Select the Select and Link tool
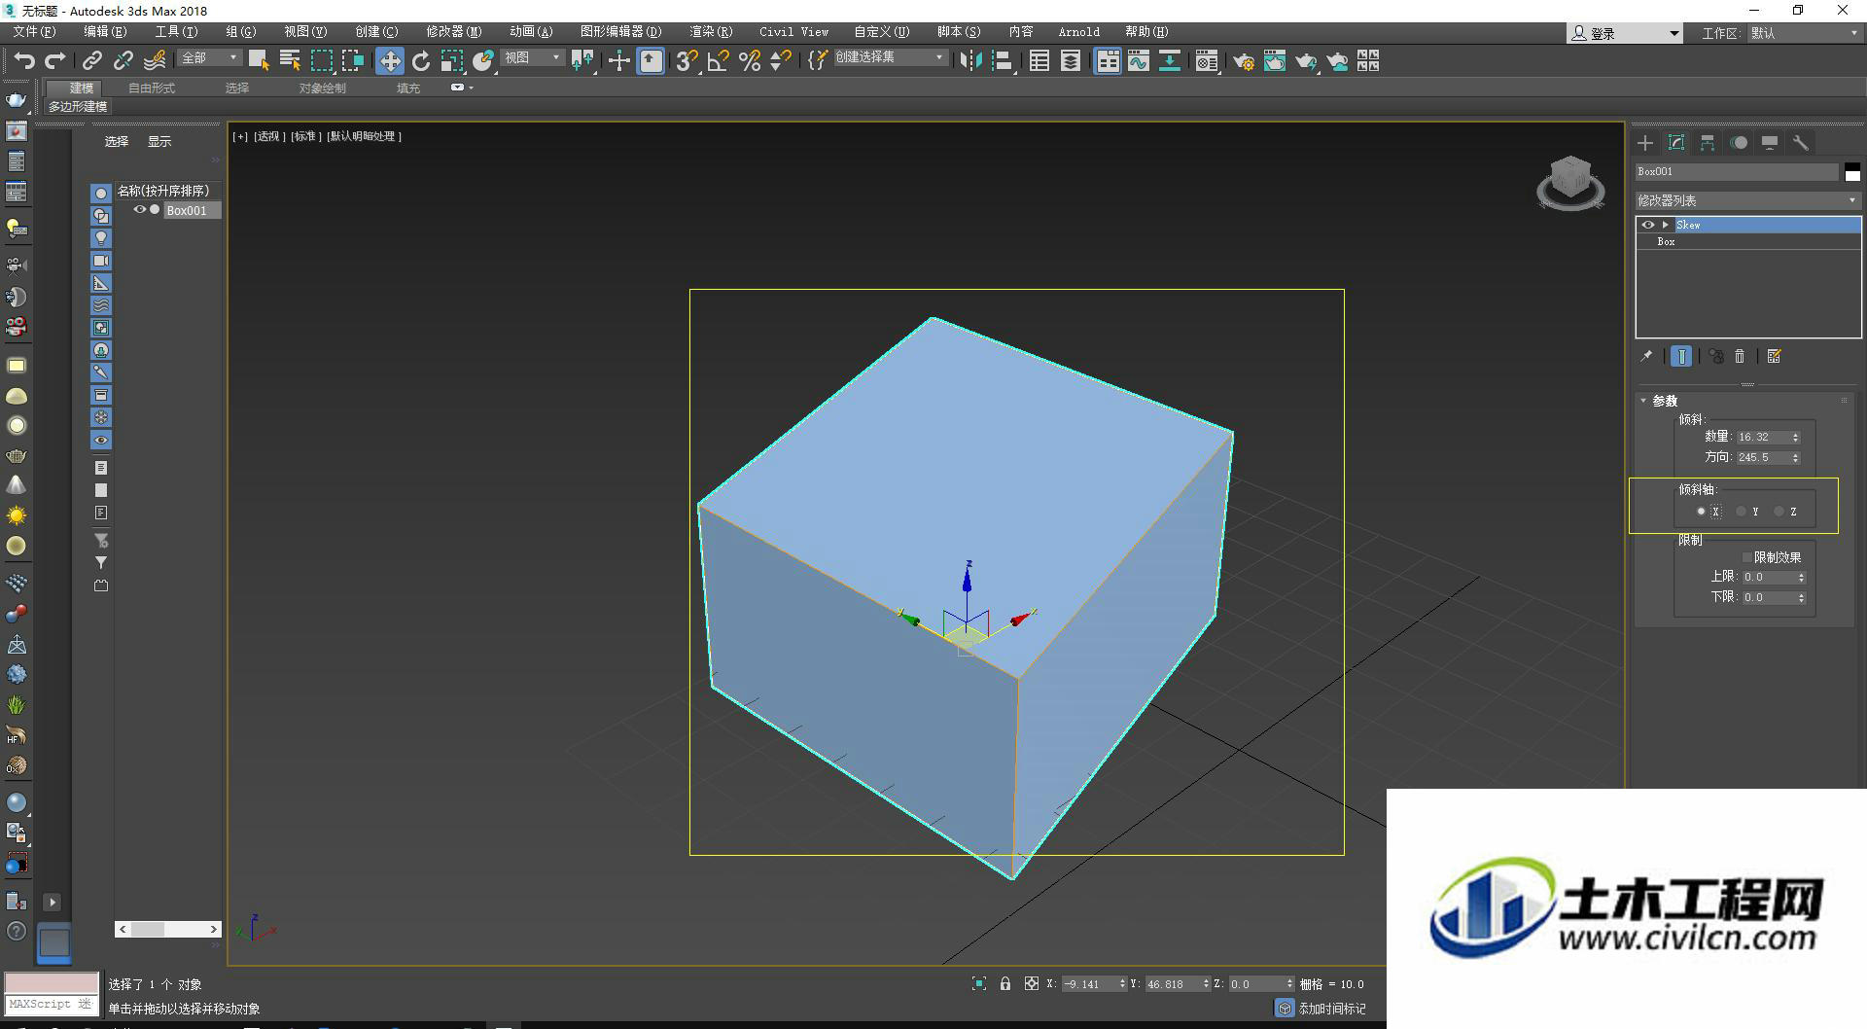 click(91, 61)
